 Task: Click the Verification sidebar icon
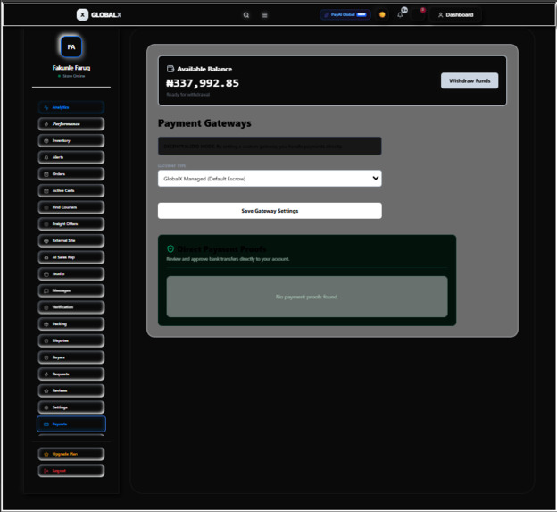tap(46, 307)
